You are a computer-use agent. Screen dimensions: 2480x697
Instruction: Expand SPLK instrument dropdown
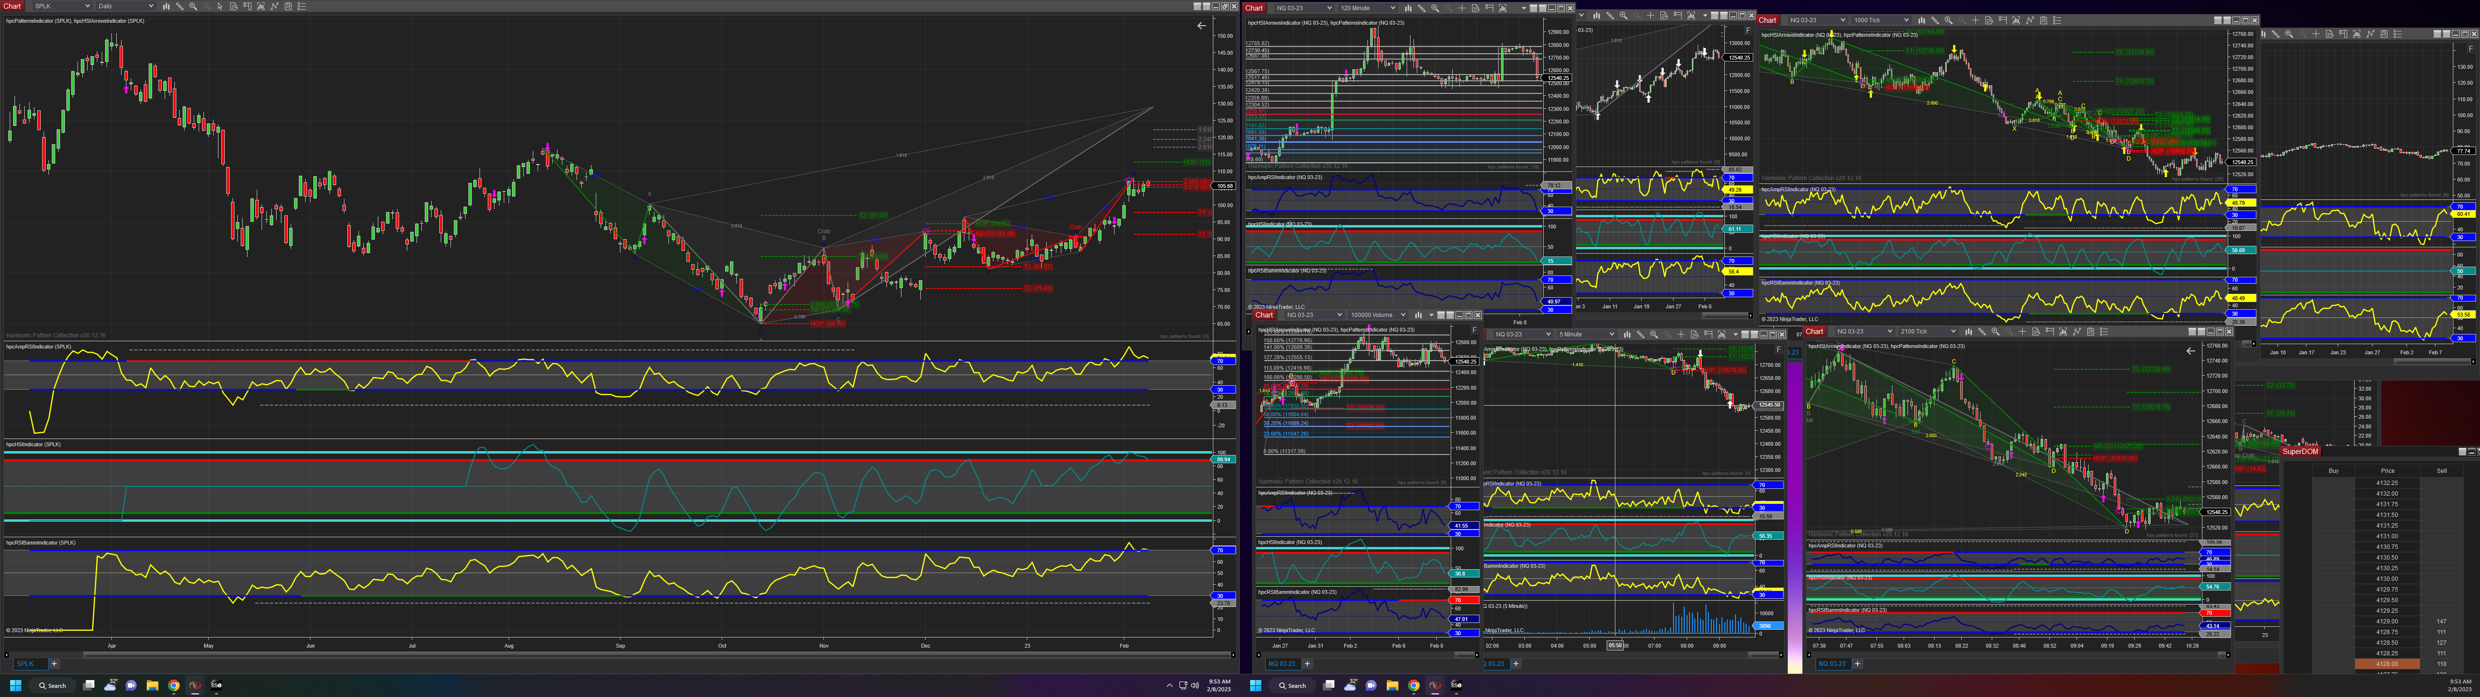coord(88,6)
